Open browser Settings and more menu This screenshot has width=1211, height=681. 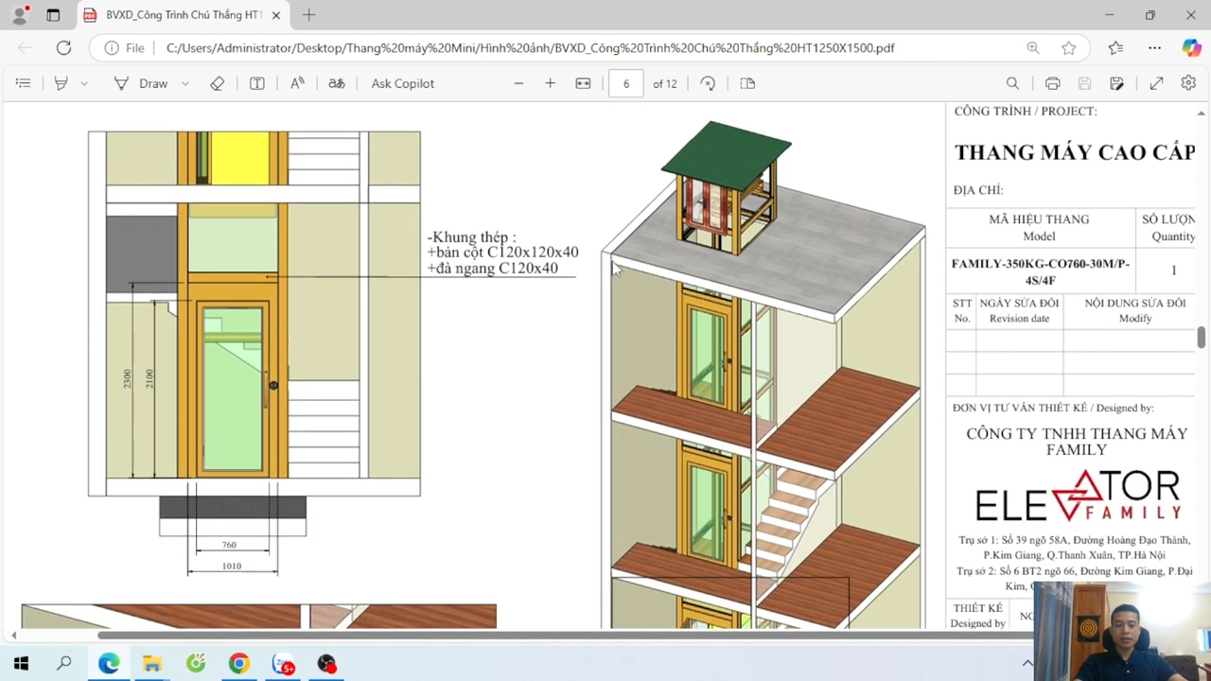[1154, 47]
